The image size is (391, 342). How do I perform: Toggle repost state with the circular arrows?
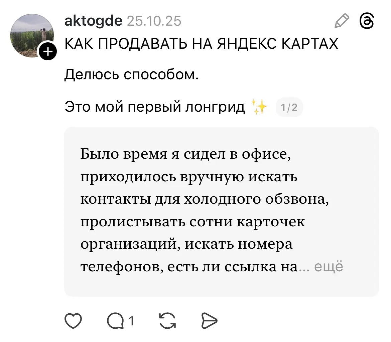click(x=166, y=321)
